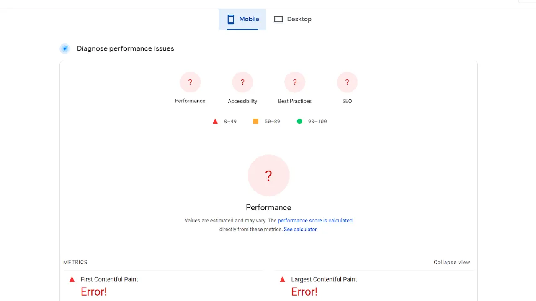Select the Best Practices score gauge
536x301 pixels.
pos(295,82)
